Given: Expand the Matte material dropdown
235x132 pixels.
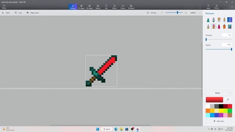Looking at the screenshot, I should tap(219, 93).
